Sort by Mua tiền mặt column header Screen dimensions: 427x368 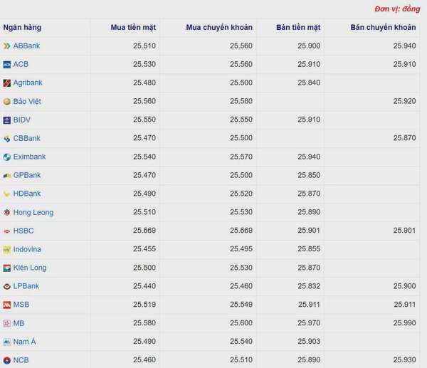[133, 28]
